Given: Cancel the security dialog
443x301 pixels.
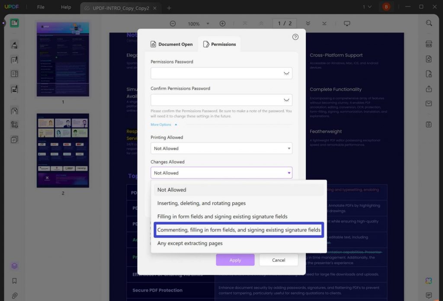Looking at the screenshot, I should click(x=278, y=260).
